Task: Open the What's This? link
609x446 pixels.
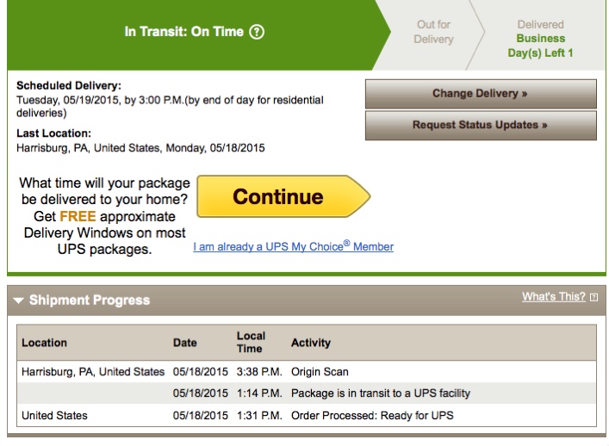Action: tap(553, 296)
